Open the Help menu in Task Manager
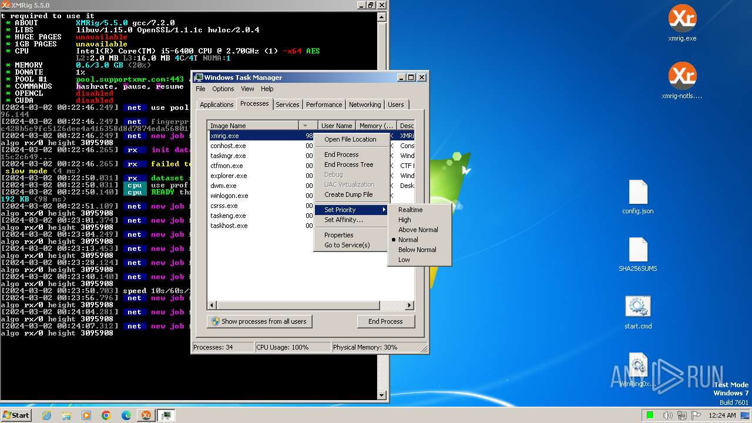 267,89
